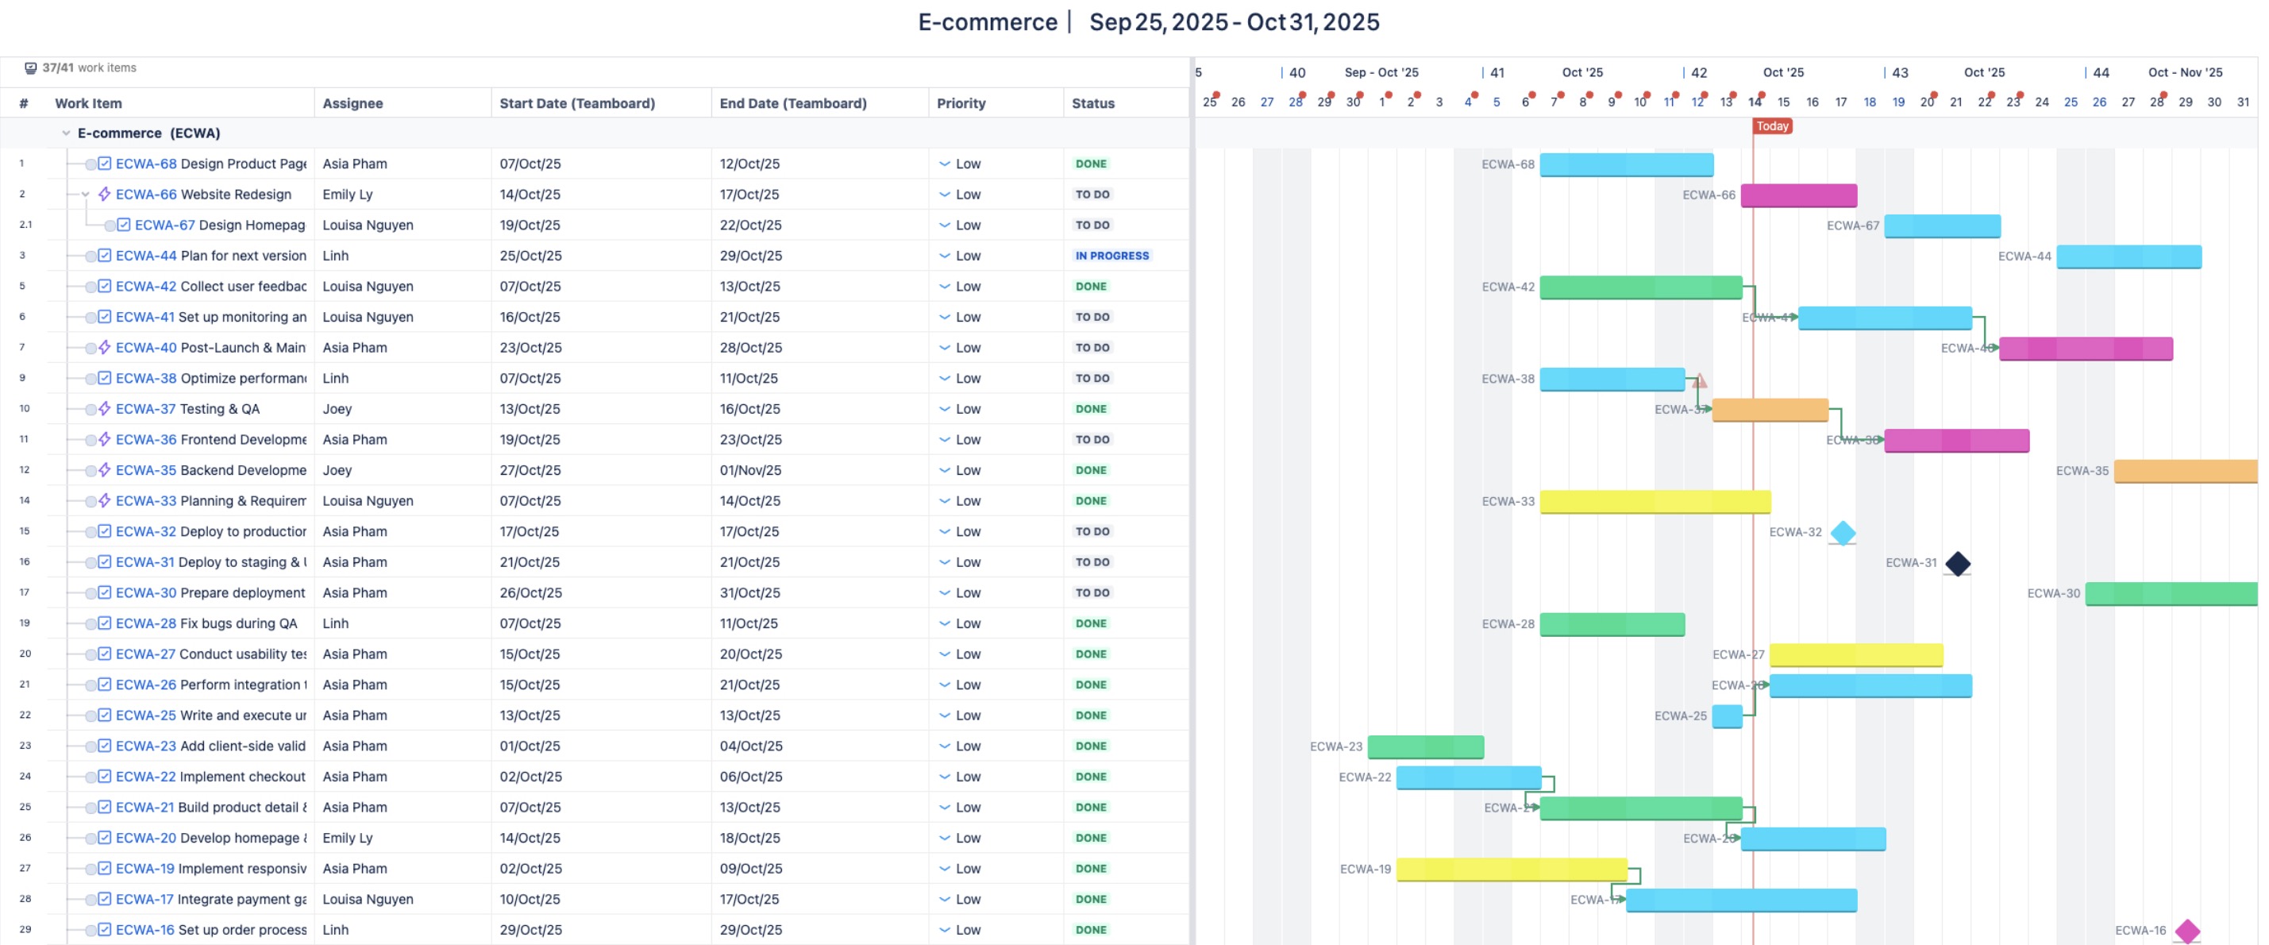Screen dimensions: 2269x945
Task: Click the green ECWA-28 Gantt bar
Action: click(x=1611, y=624)
